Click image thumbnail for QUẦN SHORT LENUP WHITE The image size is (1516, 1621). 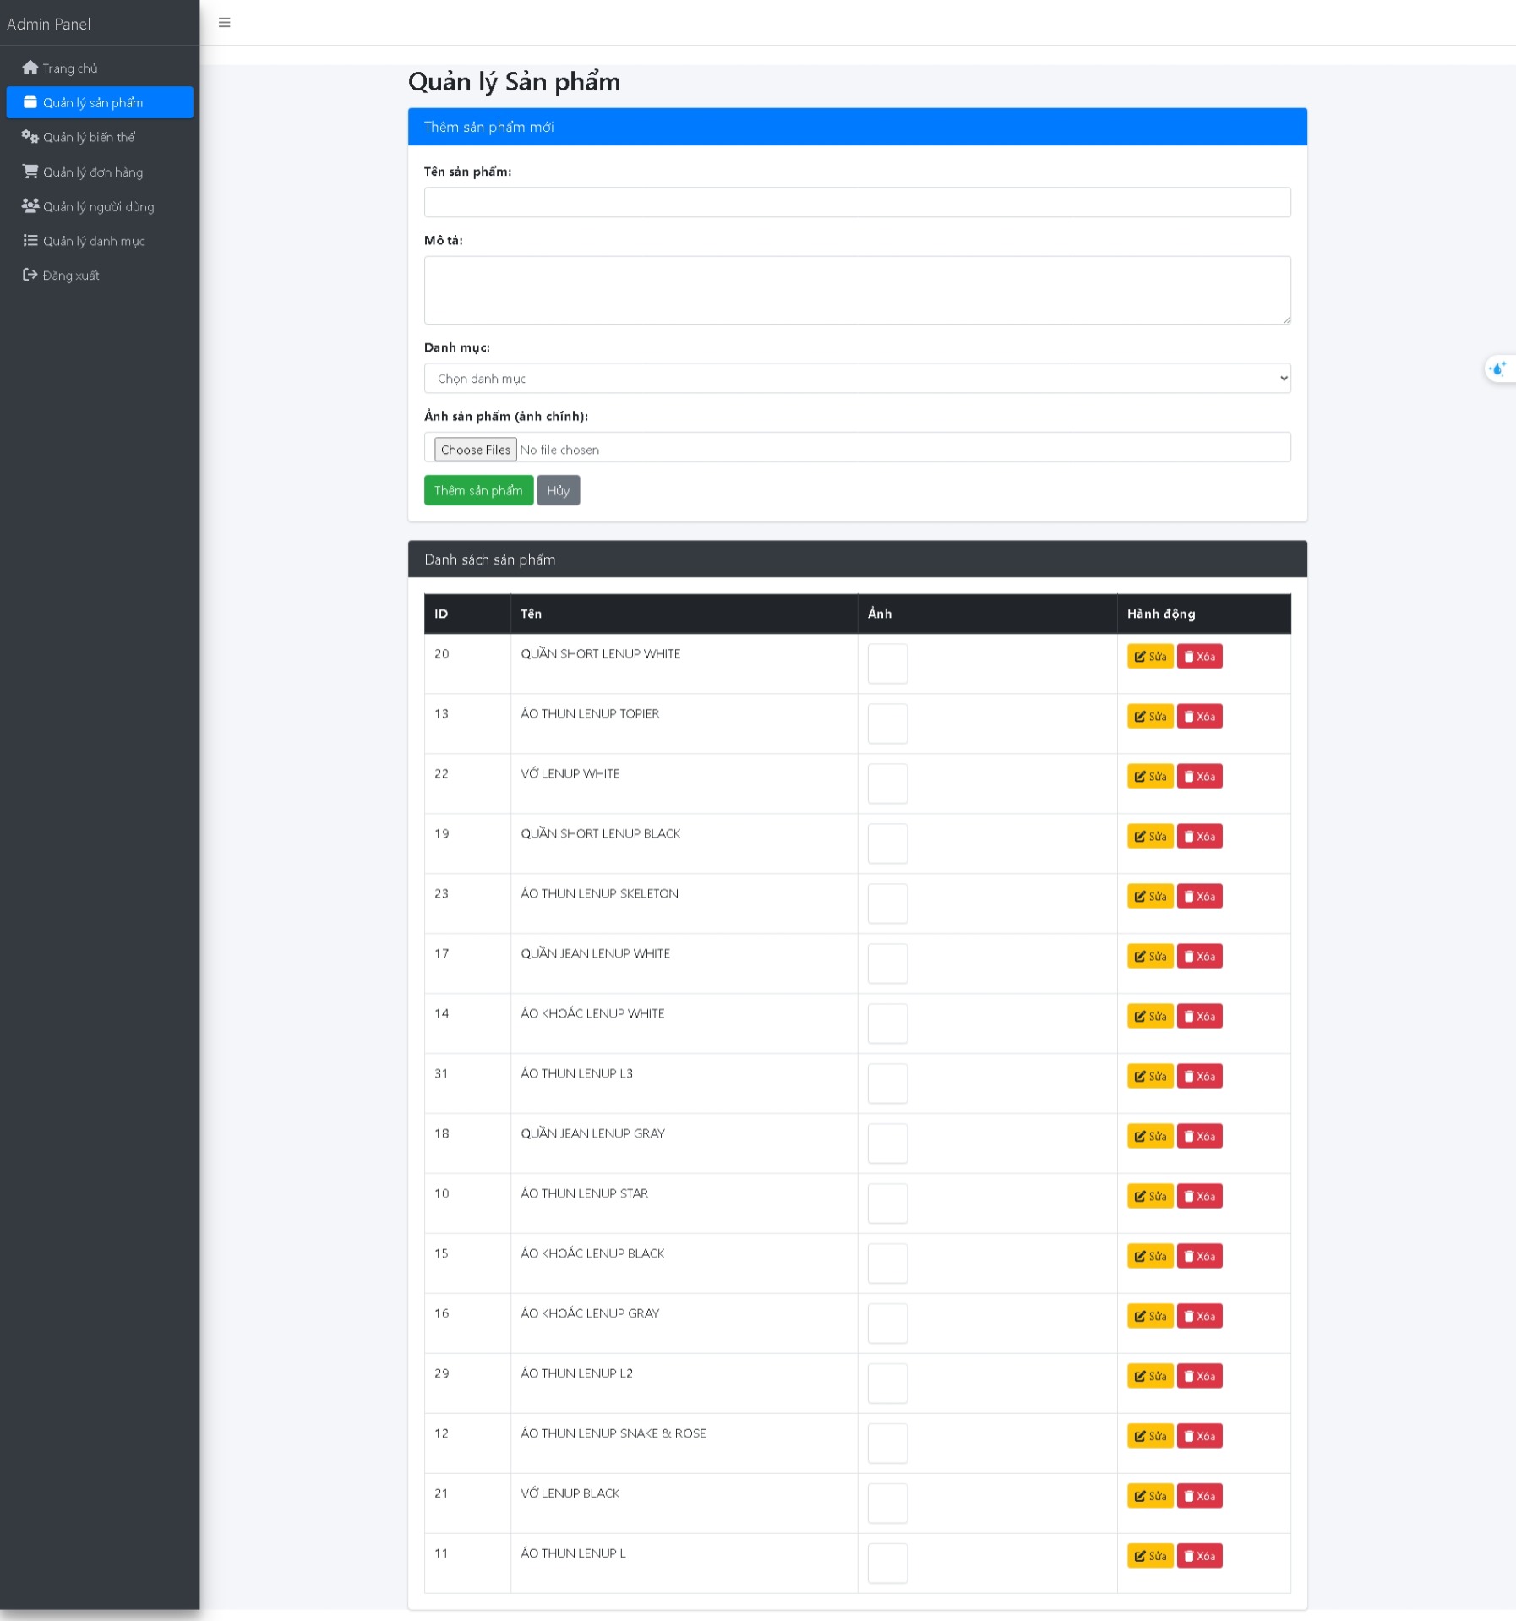click(x=887, y=664)
